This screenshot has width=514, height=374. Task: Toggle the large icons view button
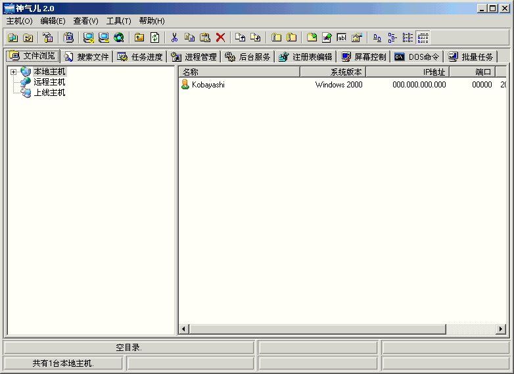377,38
